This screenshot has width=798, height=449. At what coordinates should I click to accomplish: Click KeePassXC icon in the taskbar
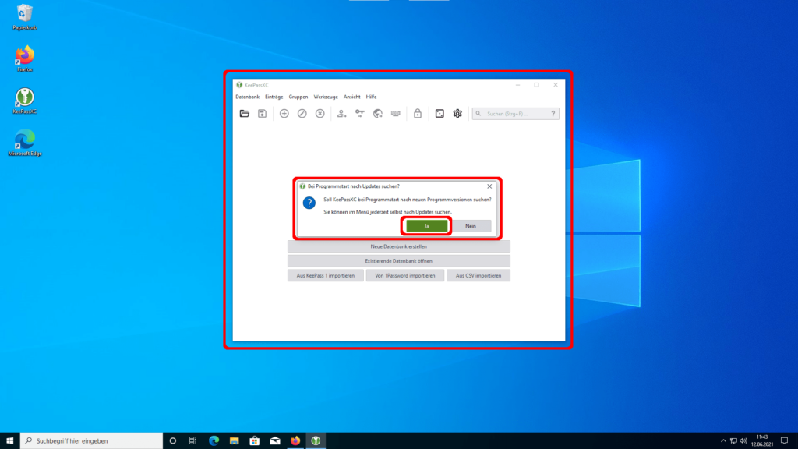tap(316, 441)
